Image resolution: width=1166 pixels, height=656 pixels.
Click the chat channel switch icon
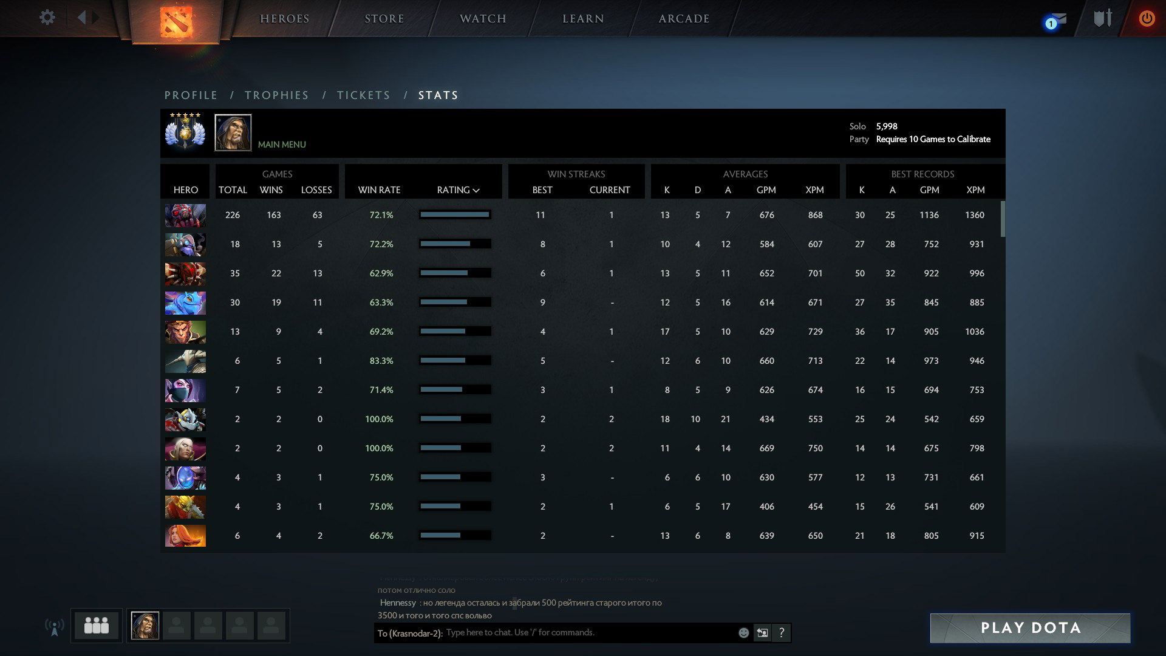pyautogui.click(x=762, y=633)
